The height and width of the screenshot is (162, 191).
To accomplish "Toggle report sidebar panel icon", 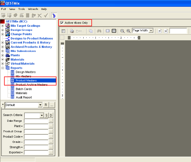I will point(63,31).
